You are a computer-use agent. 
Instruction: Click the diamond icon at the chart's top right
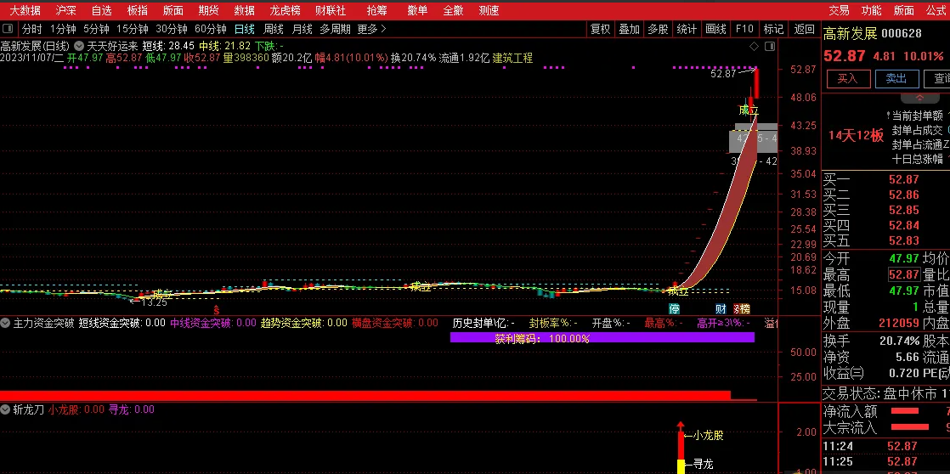pyautogui.click(x=754, y=46)
